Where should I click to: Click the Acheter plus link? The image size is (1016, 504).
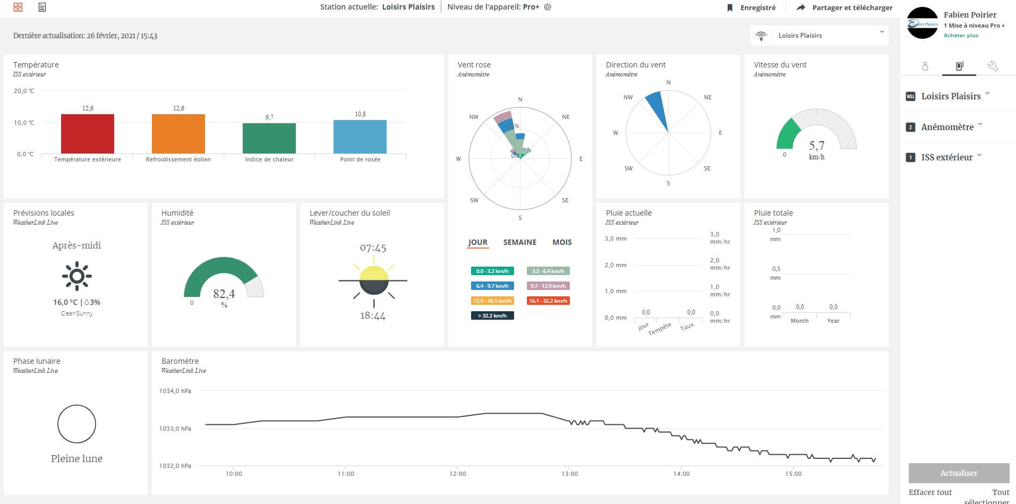click(960, 36)
